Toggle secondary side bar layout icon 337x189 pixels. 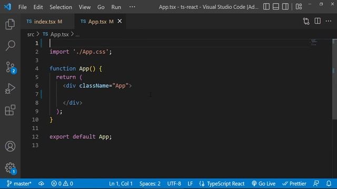click(x=285, y=7)
